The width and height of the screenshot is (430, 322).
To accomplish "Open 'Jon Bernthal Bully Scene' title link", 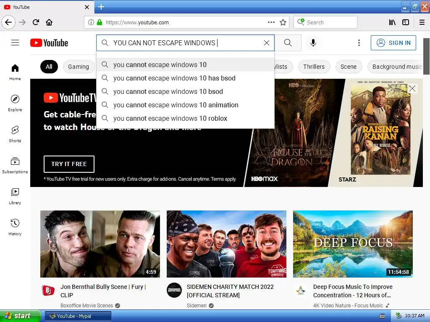I will [103, 291].
